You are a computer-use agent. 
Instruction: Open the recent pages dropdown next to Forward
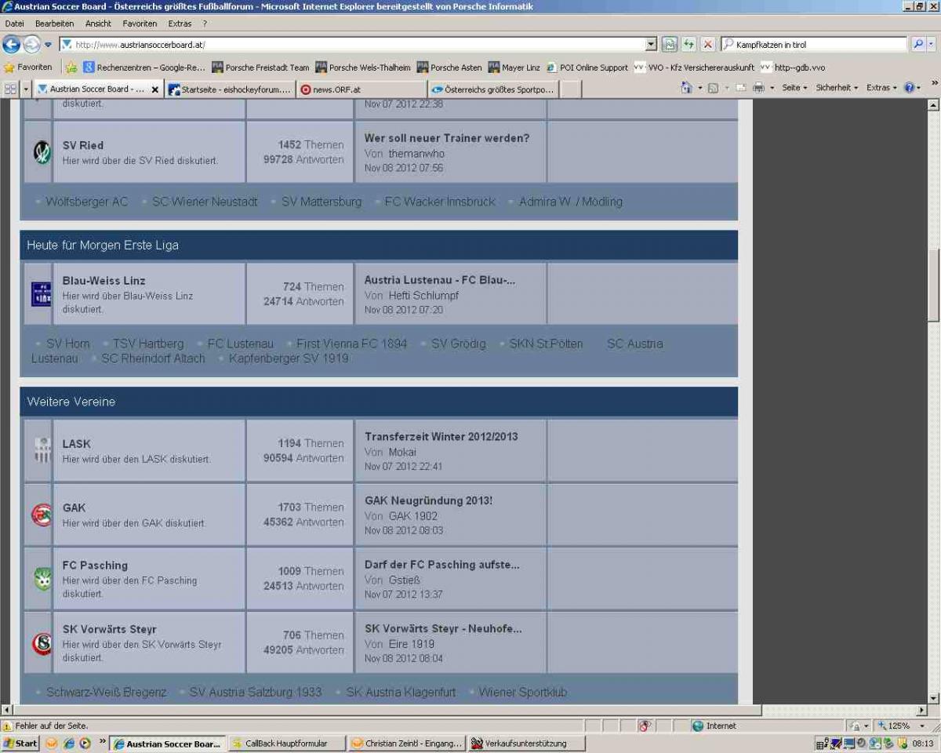pyautogui.click(x=48, y=45)
